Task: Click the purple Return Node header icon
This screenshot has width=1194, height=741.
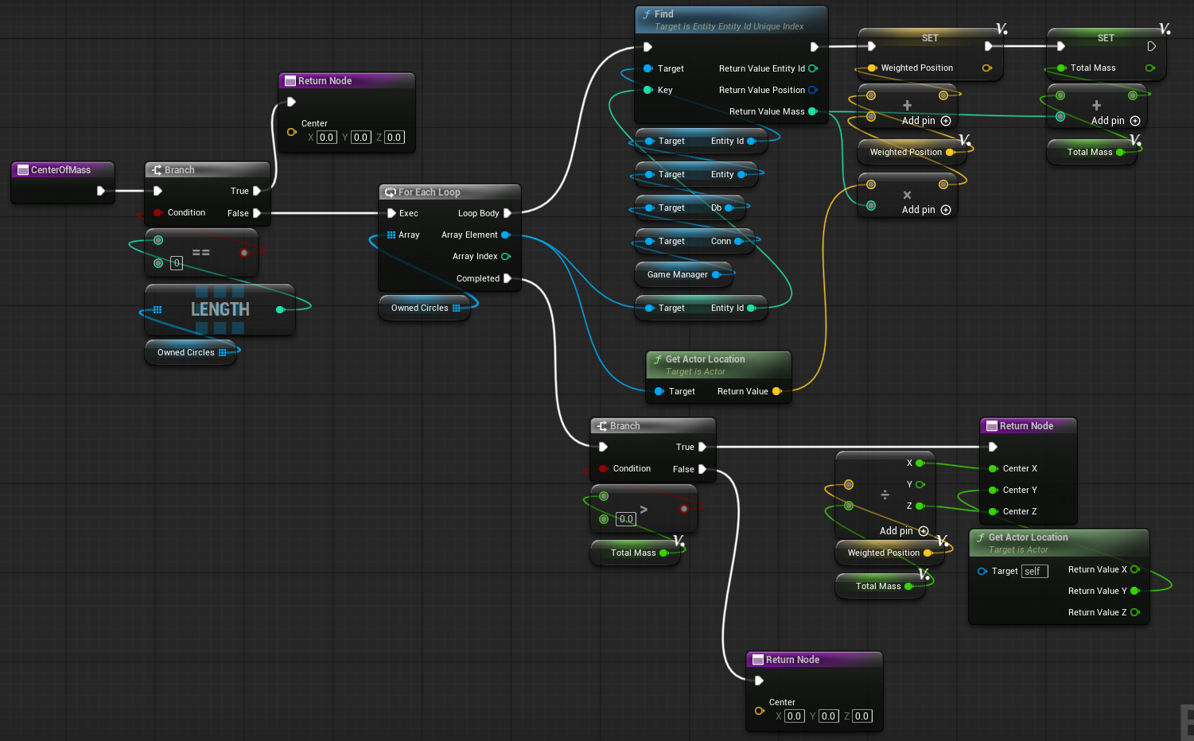Action: point(290,80)
